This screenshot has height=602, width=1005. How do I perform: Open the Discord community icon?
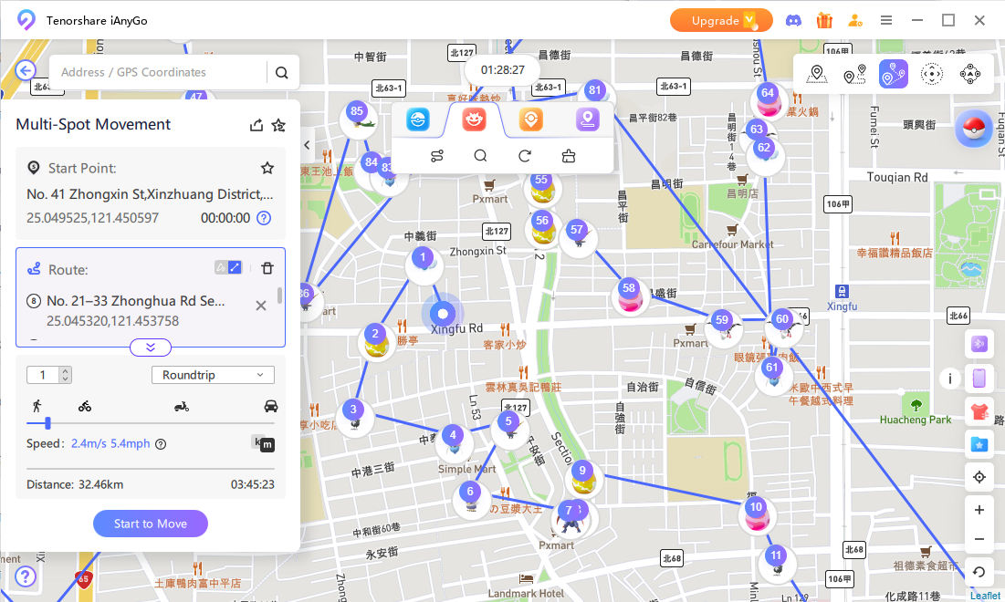[792, 20]
